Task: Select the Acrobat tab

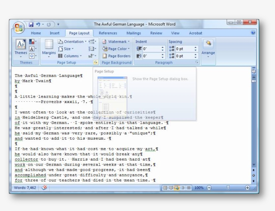Action: click(196, 33)
